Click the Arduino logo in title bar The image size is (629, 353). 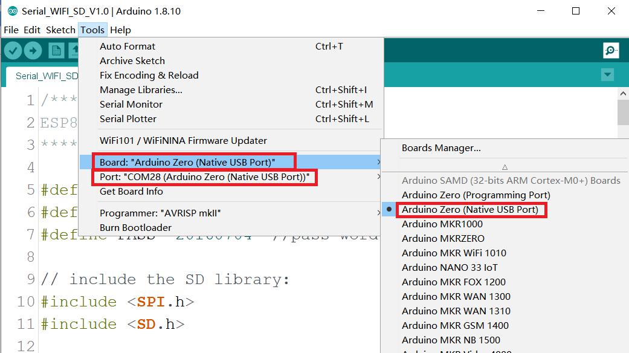click(13, 11)
